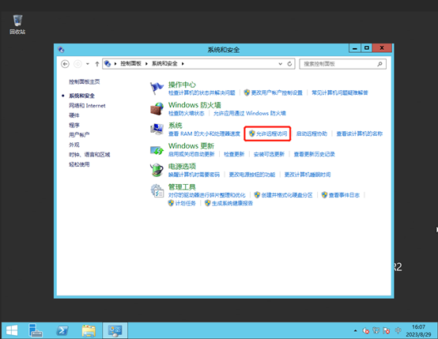Click the 电源选项 battery icon

tap(157, 170)
